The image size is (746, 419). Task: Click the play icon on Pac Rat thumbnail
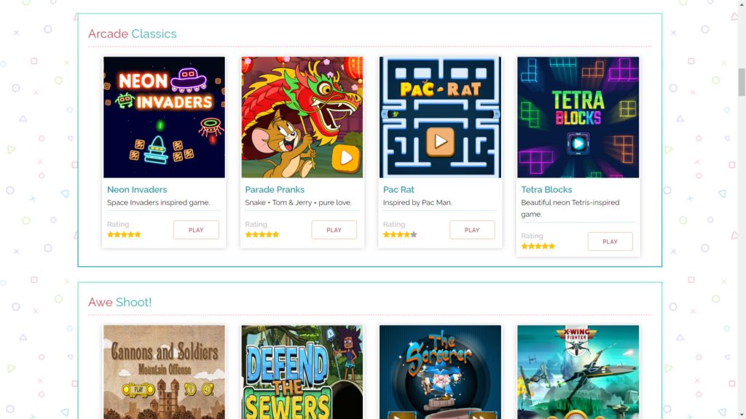(x=440, y=141)
